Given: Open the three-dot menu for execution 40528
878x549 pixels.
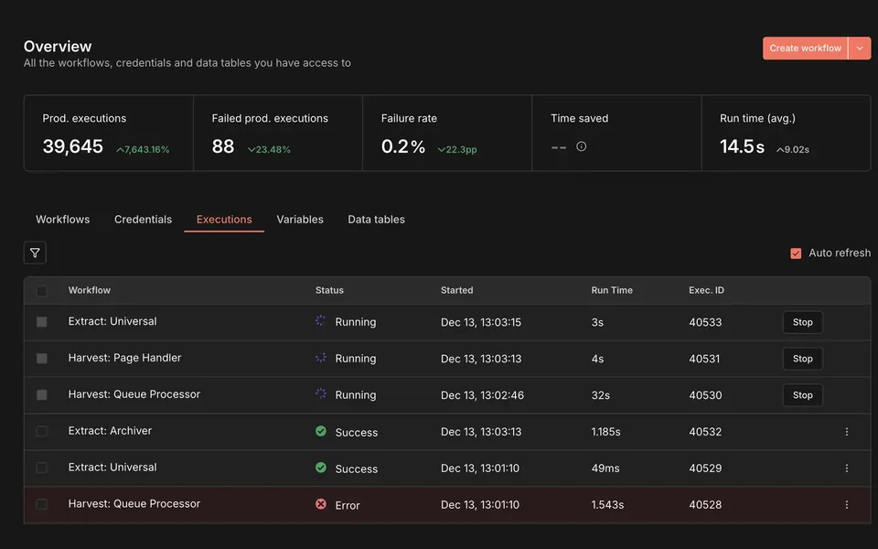Looking at the screenshot, I should pyautogui.click(x=847, y=504).
